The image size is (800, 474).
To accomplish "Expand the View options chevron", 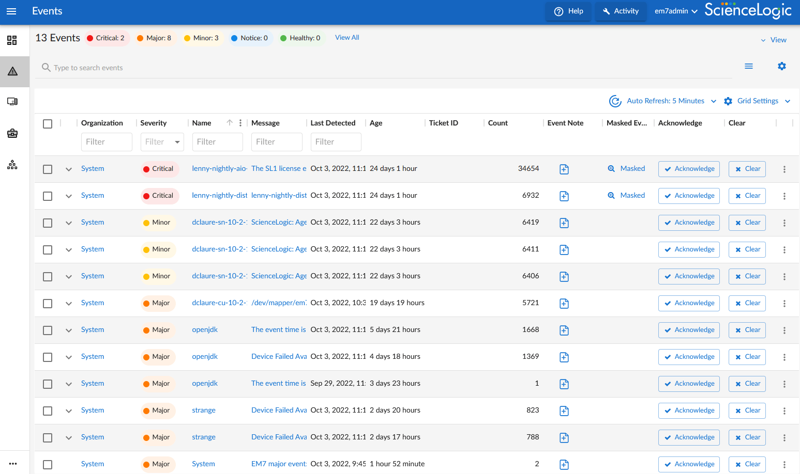I will click(763, 40).
